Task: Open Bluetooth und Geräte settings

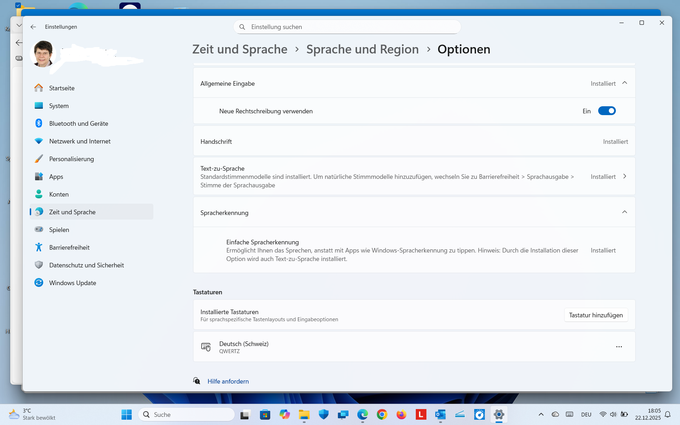Action: click(x=91, y=123)
